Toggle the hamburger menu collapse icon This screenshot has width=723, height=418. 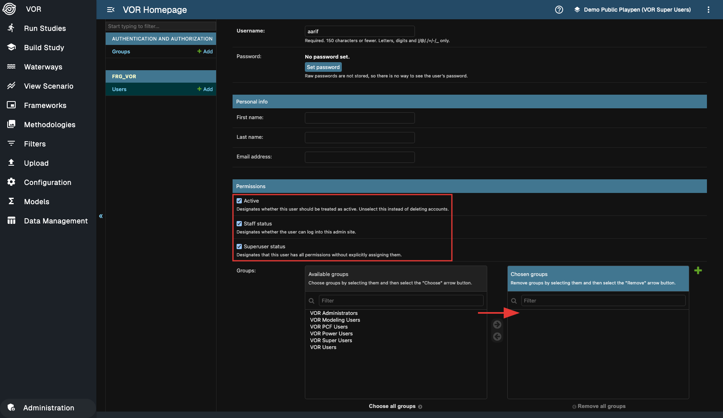click(111, 10)
